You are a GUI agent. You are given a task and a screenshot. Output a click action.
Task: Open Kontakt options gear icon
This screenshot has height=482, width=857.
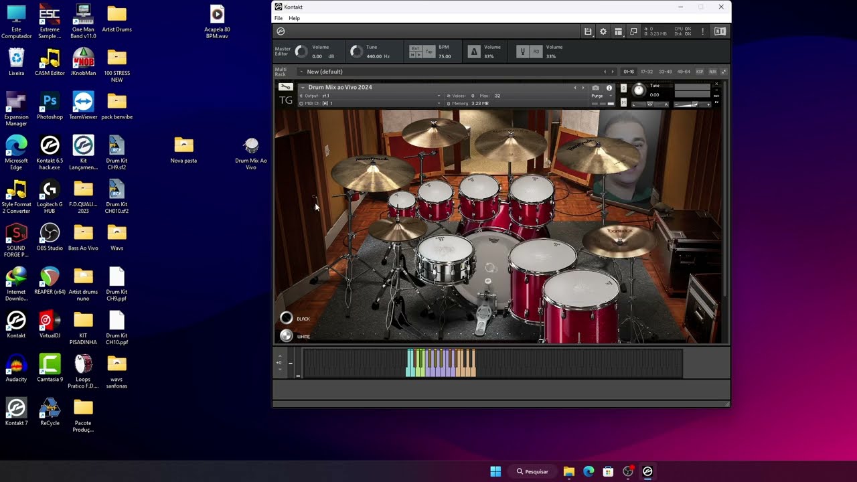point(603,31)
